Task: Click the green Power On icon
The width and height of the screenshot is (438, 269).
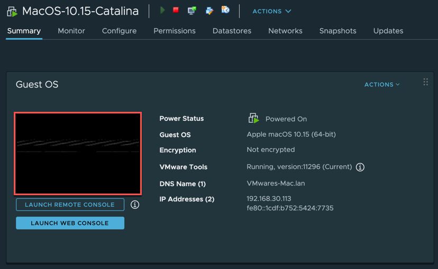Action: tap(162, 11)
